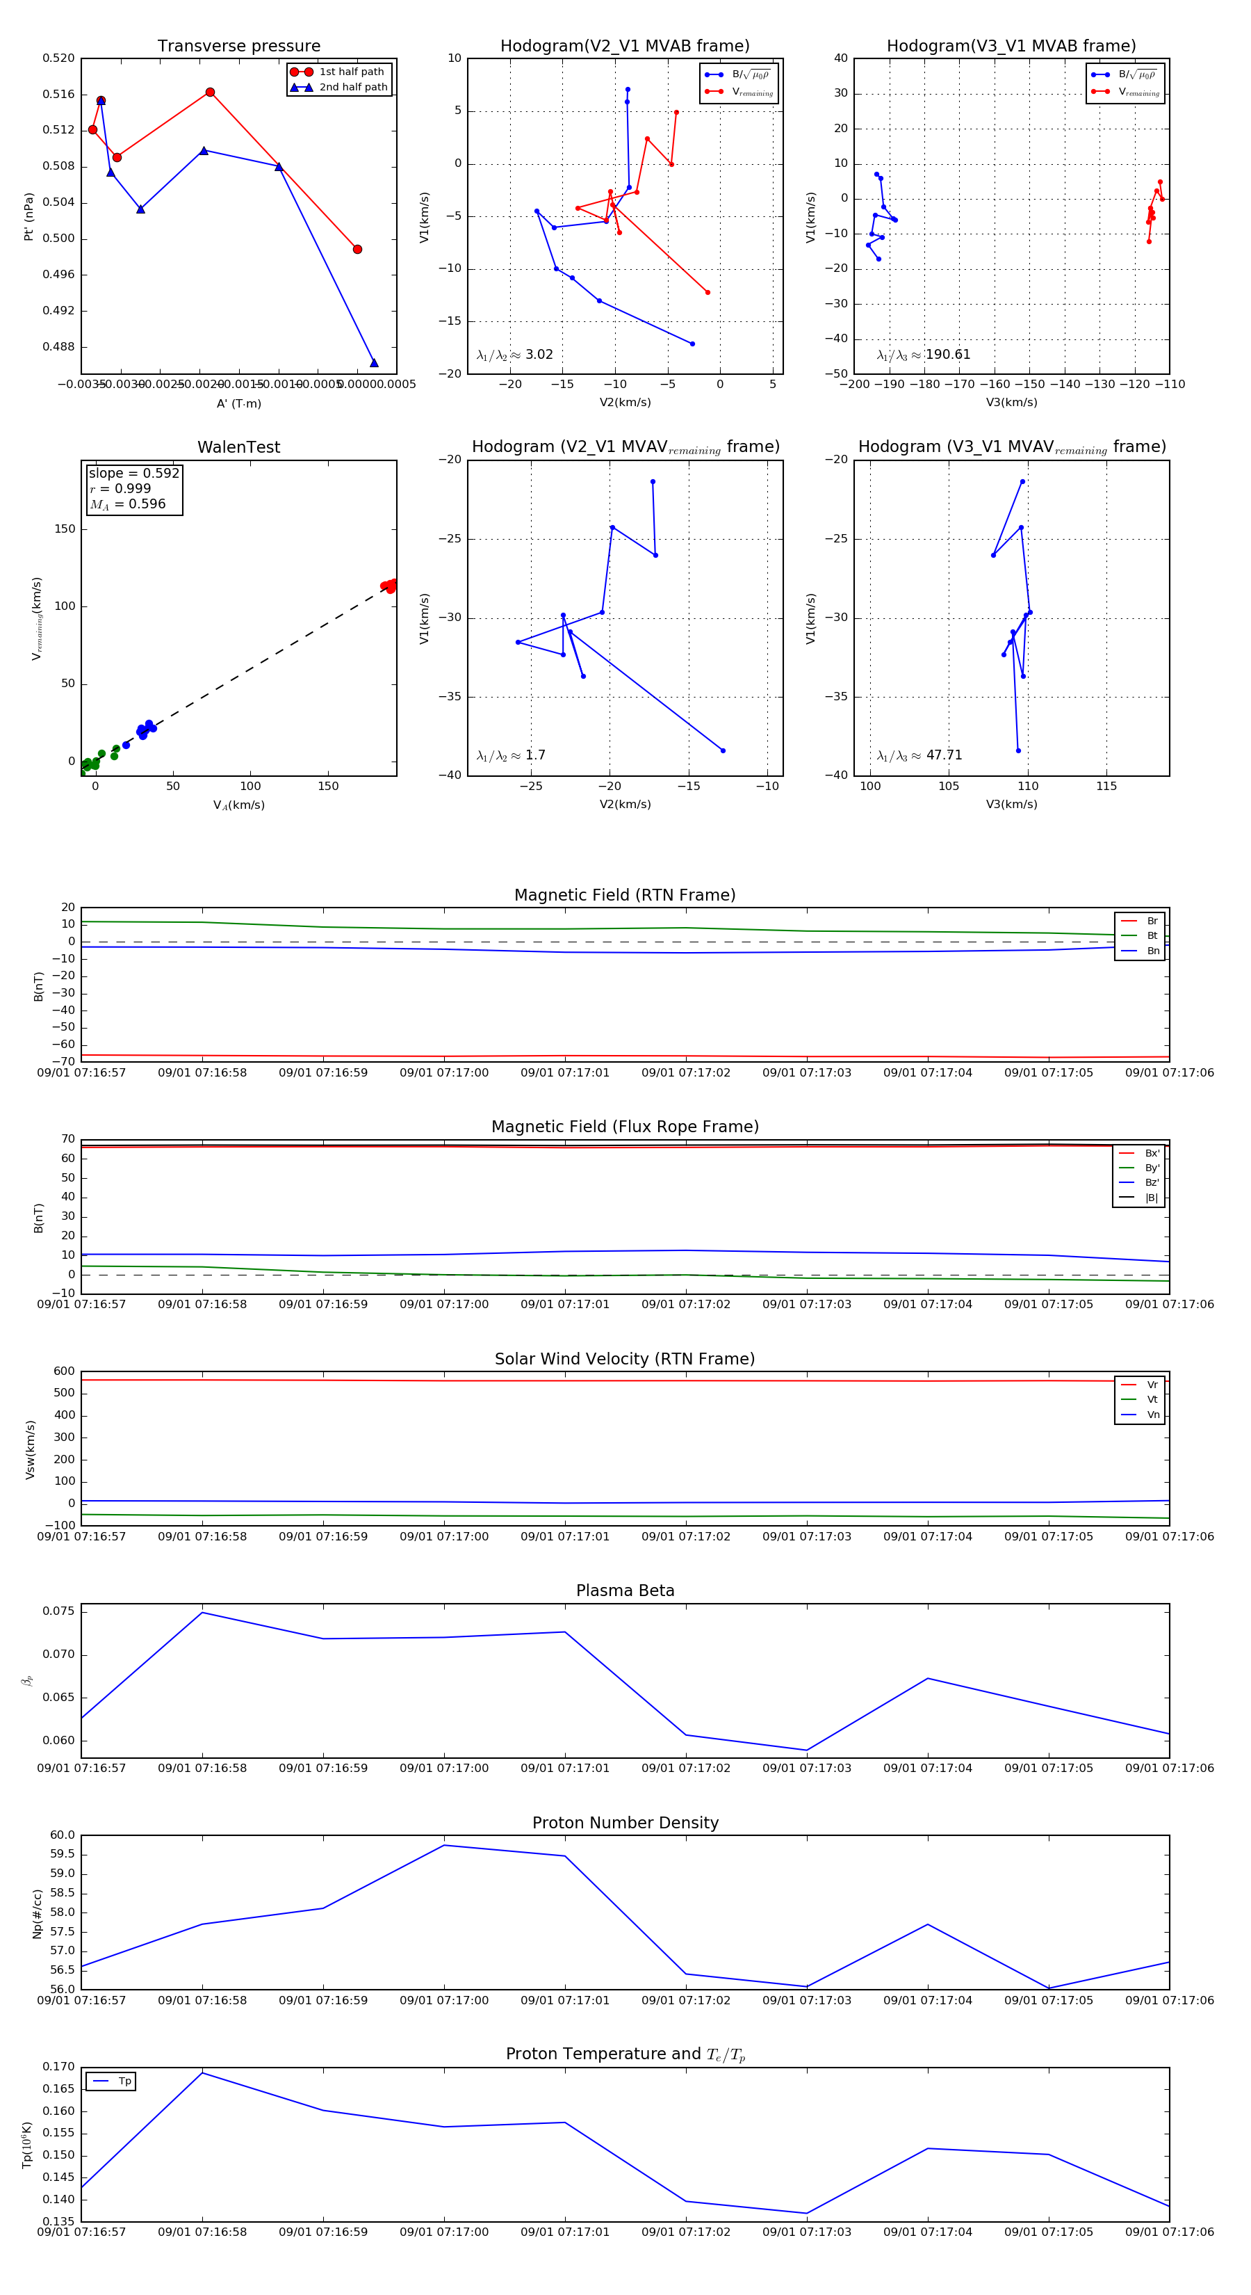
Task: Select 'Vt' legend entry in velocity plot
Action: pos(1140,1400)
